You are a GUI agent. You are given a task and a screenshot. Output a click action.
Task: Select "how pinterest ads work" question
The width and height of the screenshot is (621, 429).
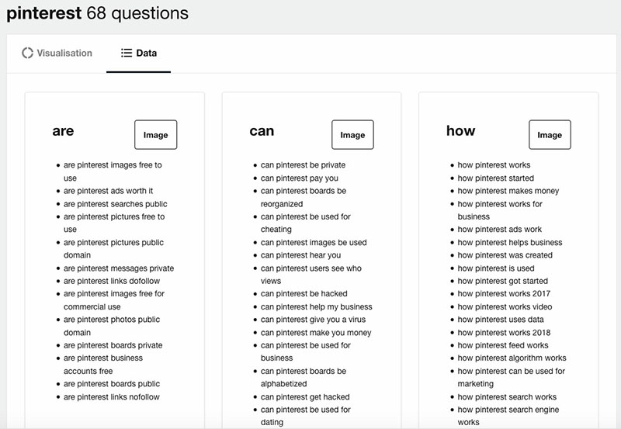tap(499, 230)
